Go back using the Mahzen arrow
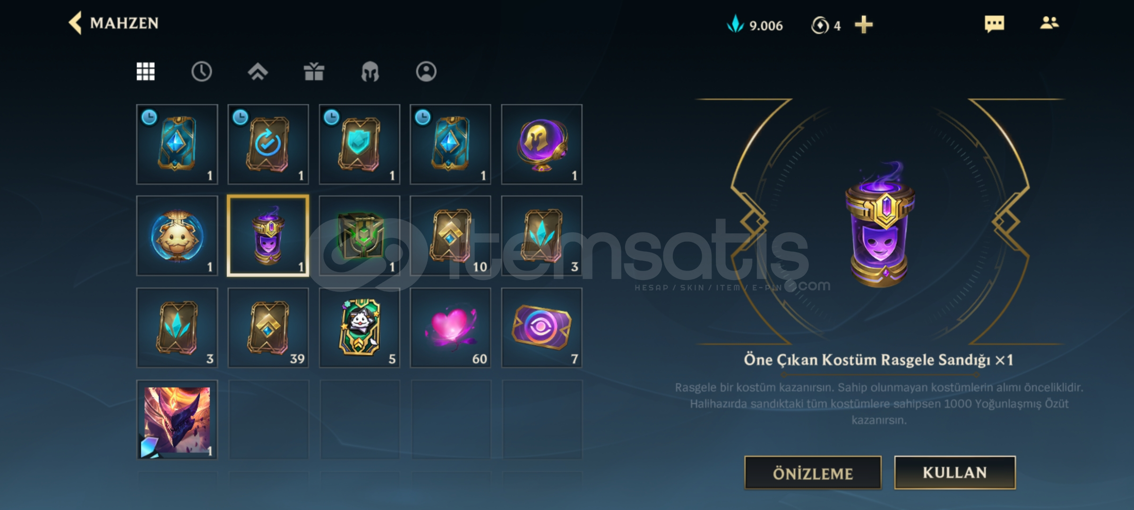 point(76,23)
